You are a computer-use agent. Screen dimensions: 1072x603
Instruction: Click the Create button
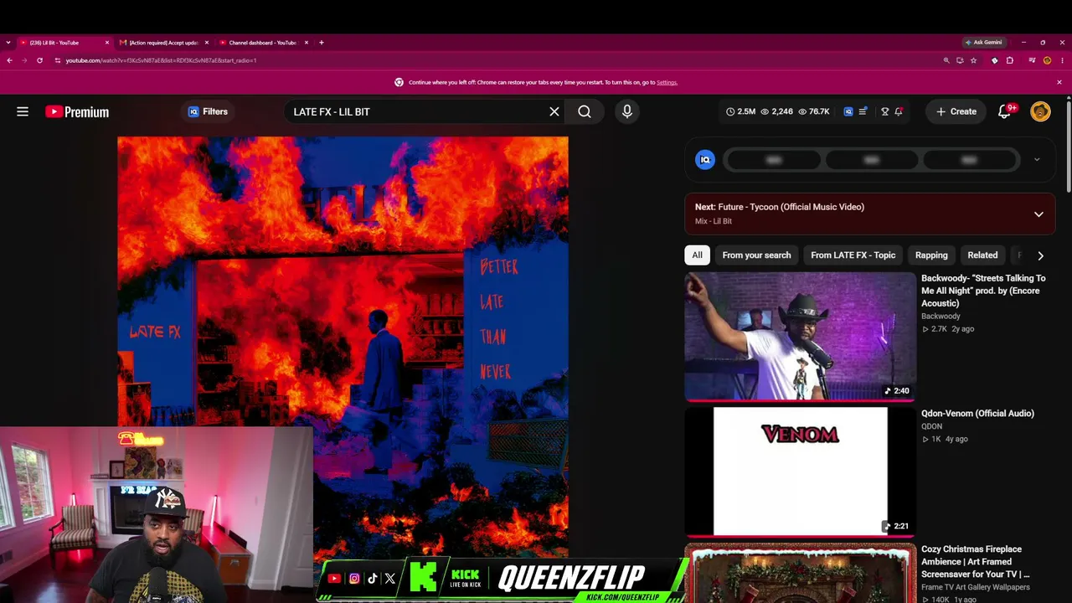tap(956, 111)
